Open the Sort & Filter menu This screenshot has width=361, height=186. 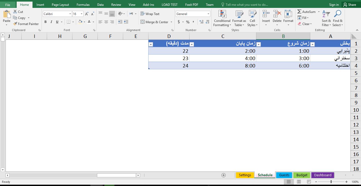coord(326,18)
